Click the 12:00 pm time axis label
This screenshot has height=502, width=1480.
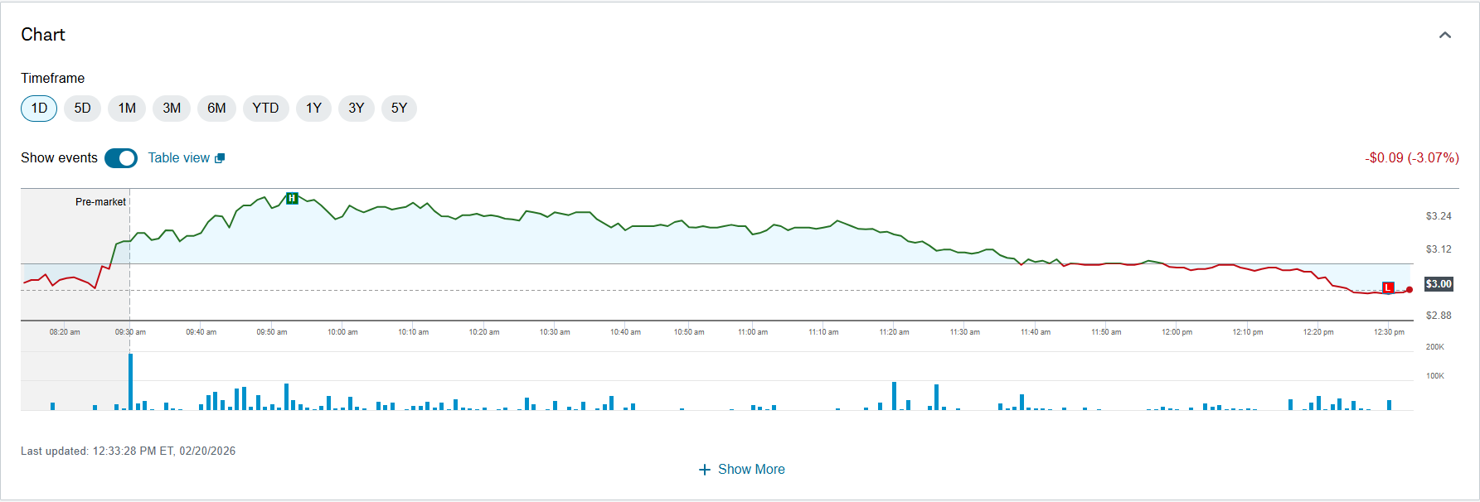tap(1177, 332)
